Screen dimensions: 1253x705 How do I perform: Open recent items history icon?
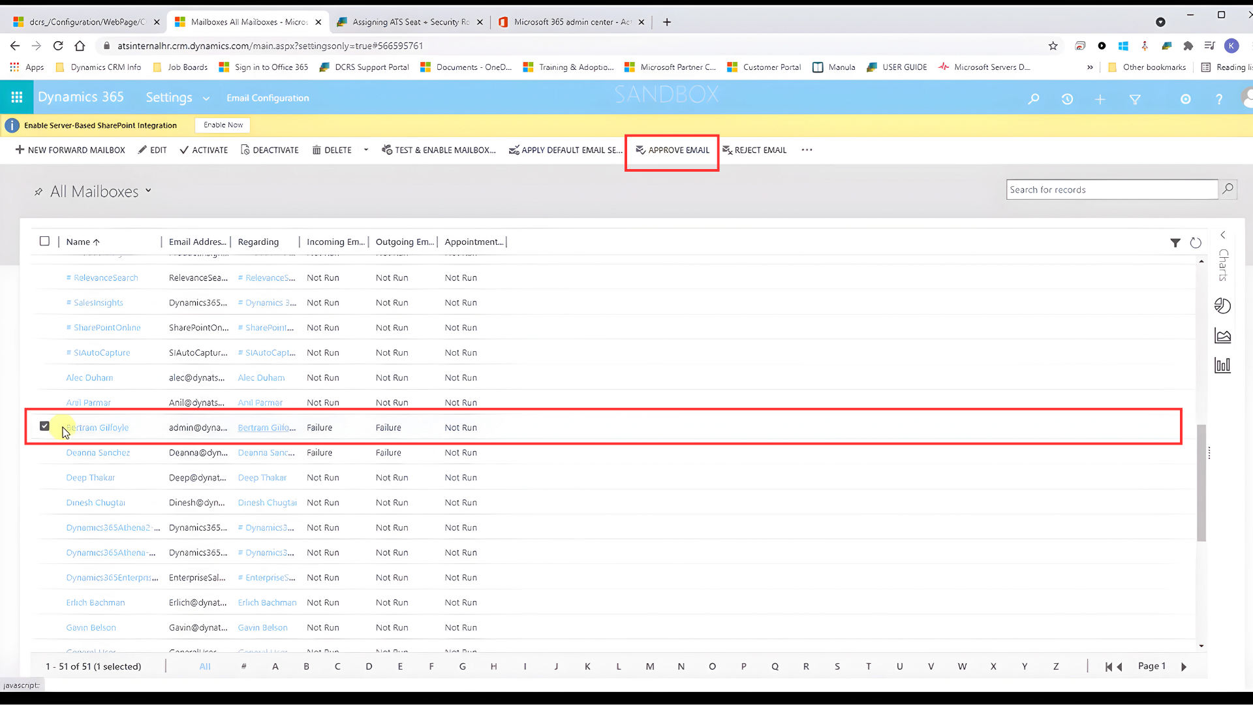point(1067,99)
